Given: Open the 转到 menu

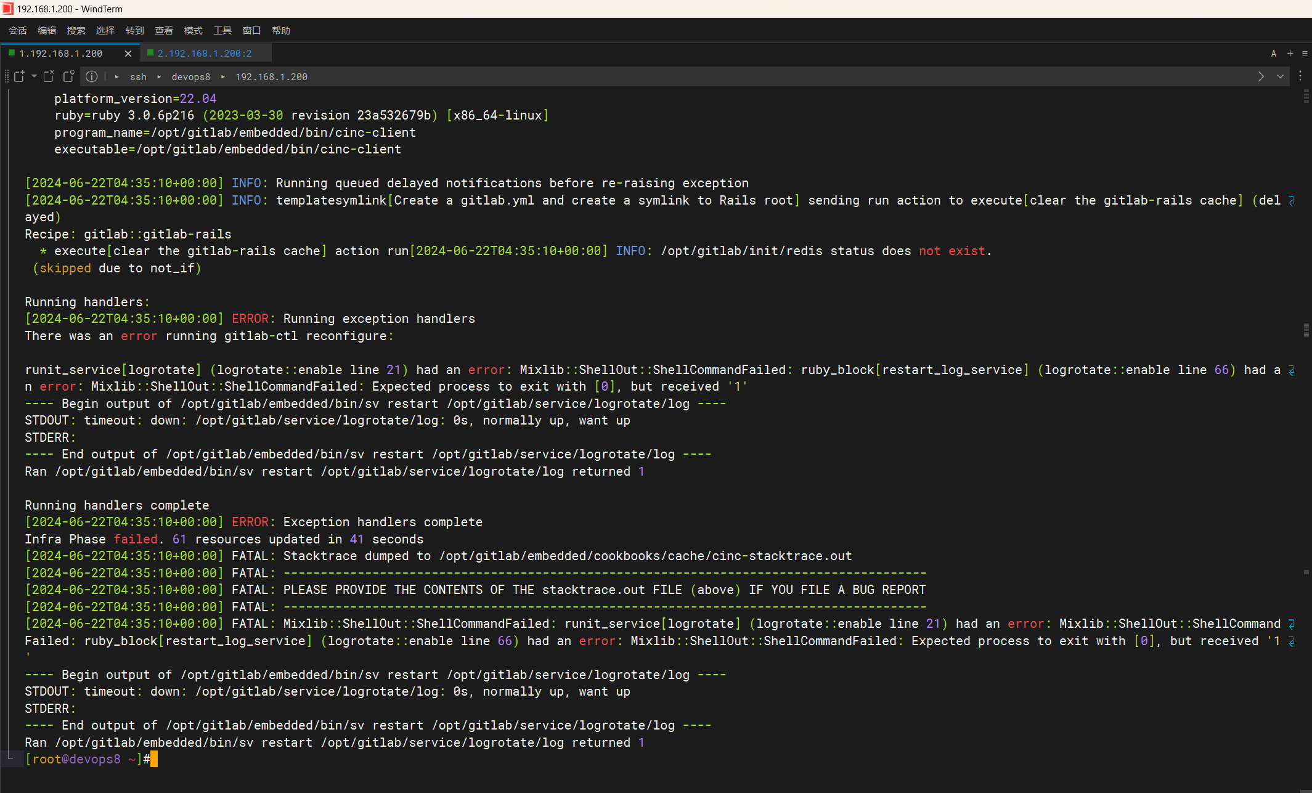Looking at the screenshot, I should coord(135,30).
